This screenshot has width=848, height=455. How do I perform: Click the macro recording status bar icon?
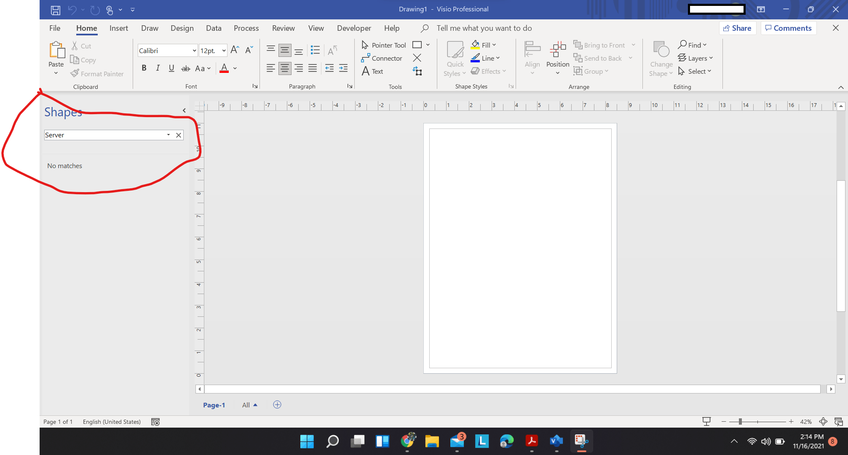pyautogui.click(x=155, y=422)
